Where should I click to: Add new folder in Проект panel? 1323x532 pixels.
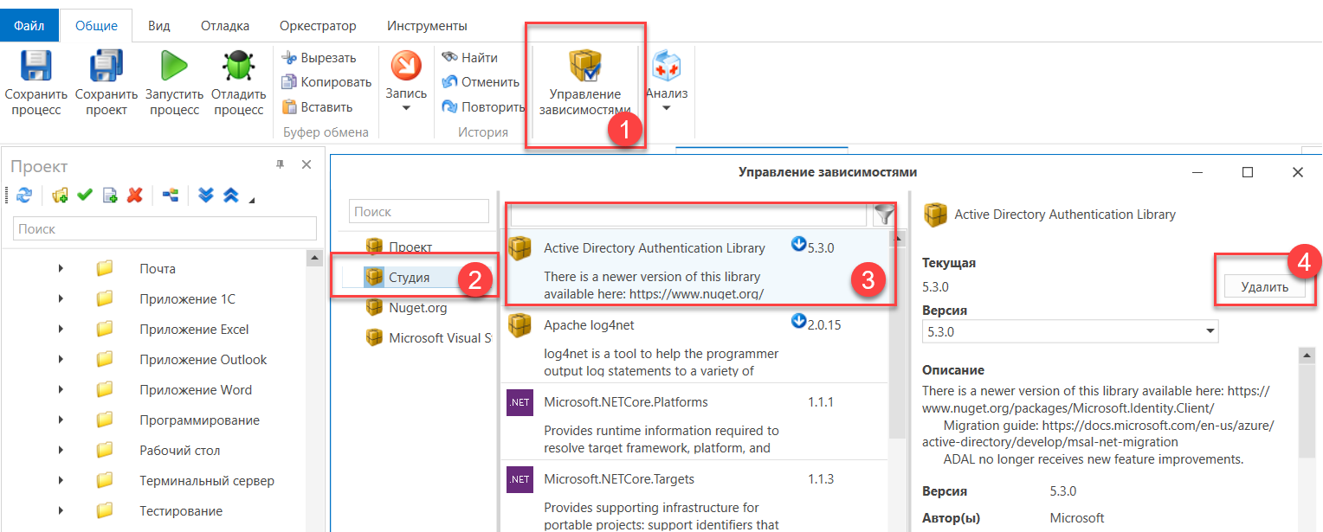[60, 195]
